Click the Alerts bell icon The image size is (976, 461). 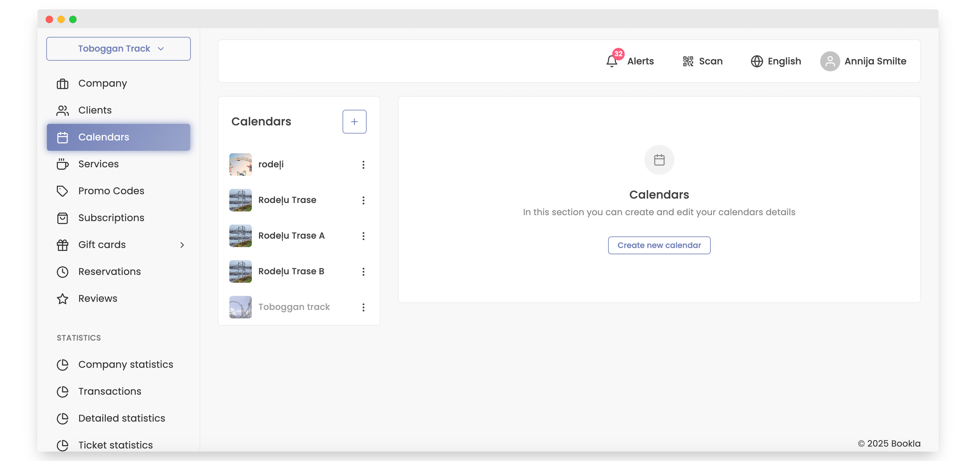612,61
